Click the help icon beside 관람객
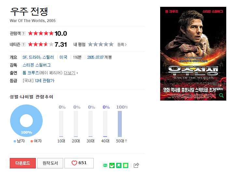Image resolution: width=237 pixels, height=182 pixels. [x=23, y=33]
